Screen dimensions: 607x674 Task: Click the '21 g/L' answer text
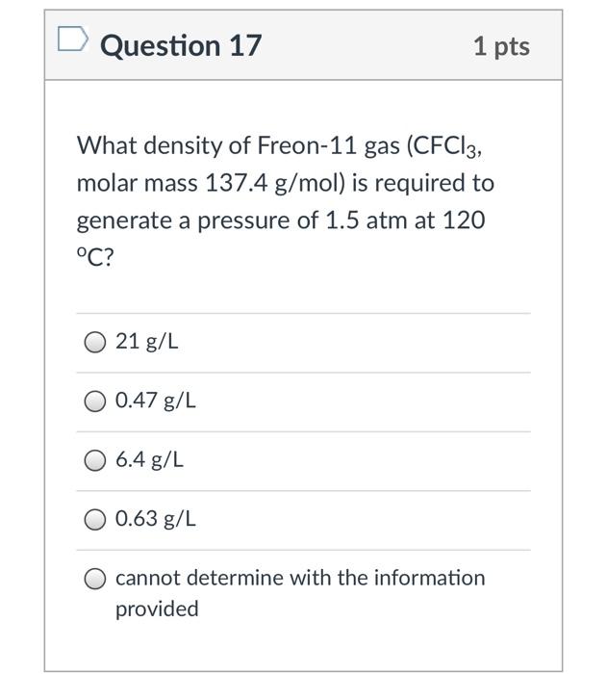146,341
